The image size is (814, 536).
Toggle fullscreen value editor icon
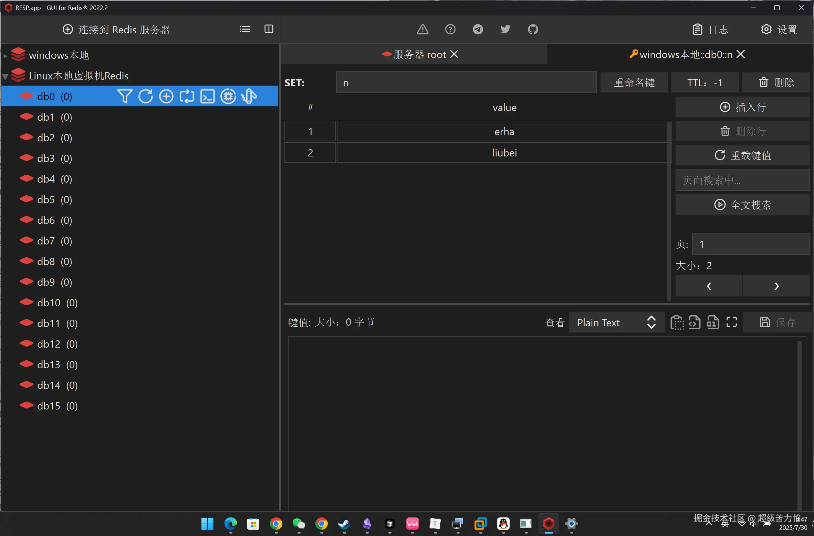click(731, 322)
